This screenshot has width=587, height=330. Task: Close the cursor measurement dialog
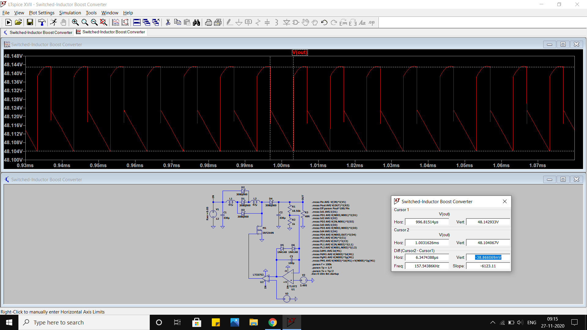(x=504, y=201)
